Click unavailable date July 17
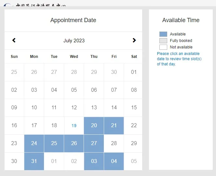The width and height of the screenshot is (216, 176). 34,126
